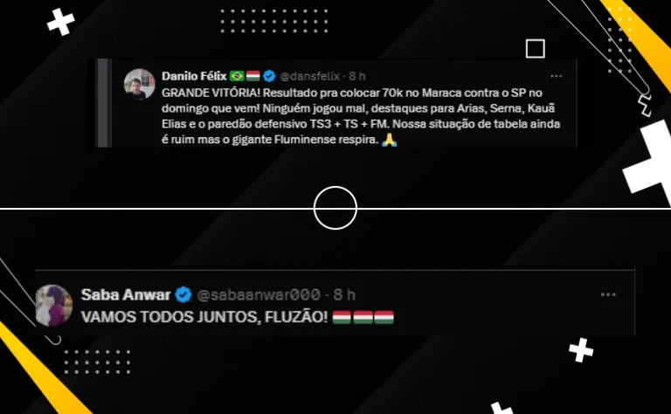
Task: Click the first striped flag after FLUZÃO!
Action: pos(342,317)
